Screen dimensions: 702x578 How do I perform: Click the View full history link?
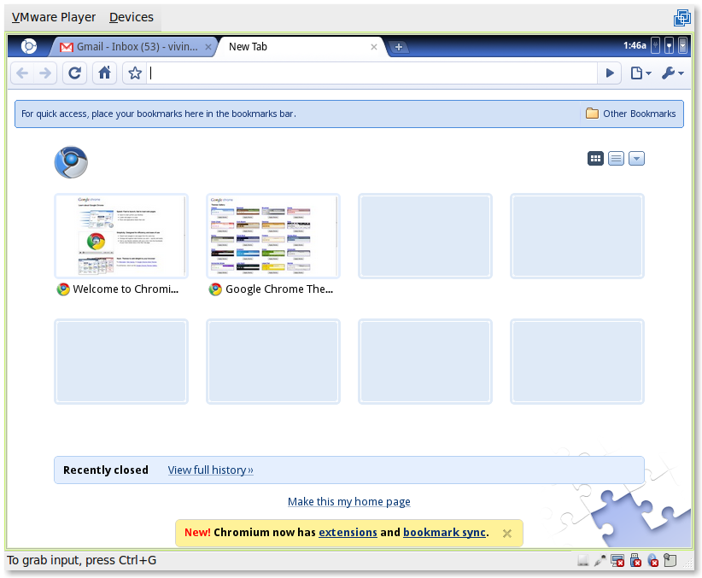pos(210,470)
